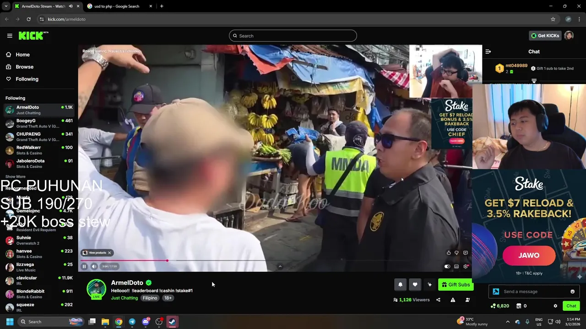Select the BoogeyG channel in Following
Screen dimensions: 586x329
39,123
